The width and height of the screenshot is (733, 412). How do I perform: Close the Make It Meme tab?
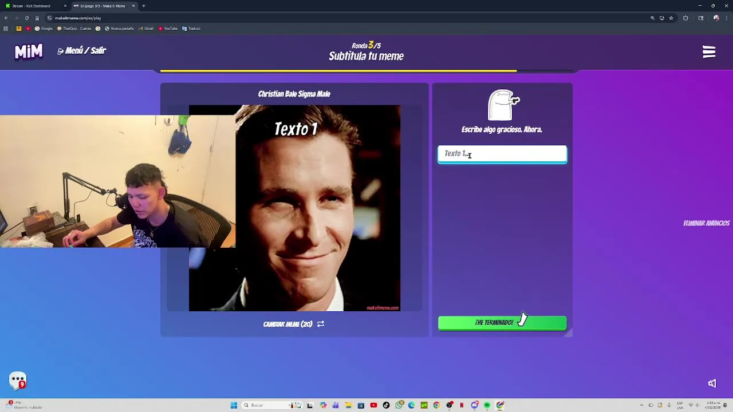click(x=133, y=6)
